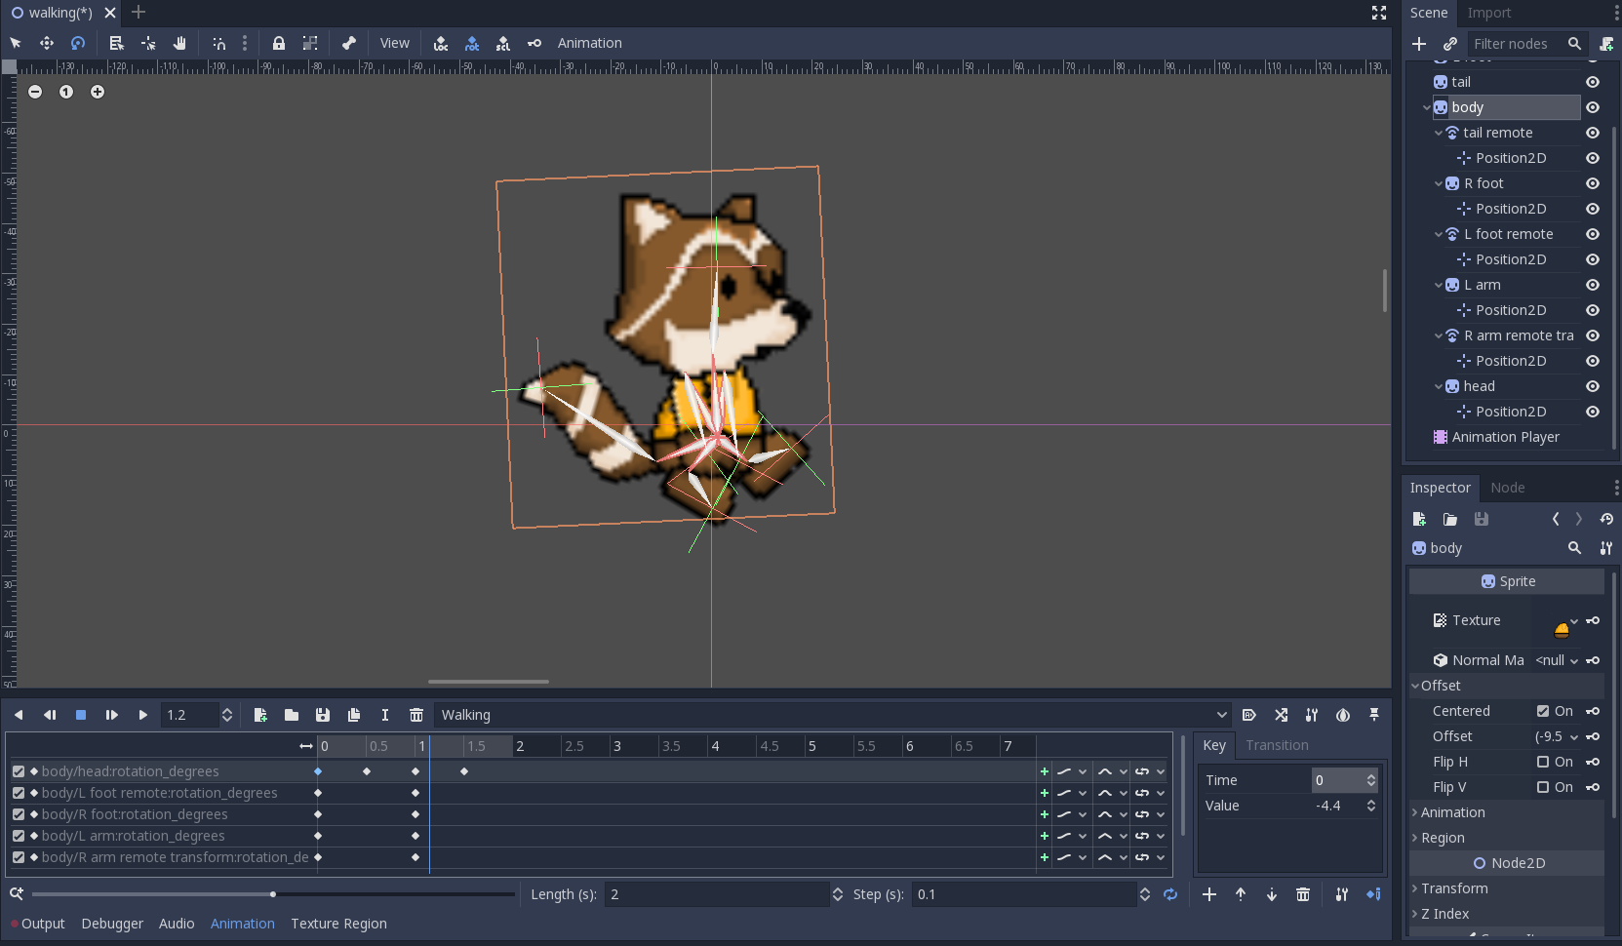Select the Select Mode arrow tool

(x=16, y=43)
